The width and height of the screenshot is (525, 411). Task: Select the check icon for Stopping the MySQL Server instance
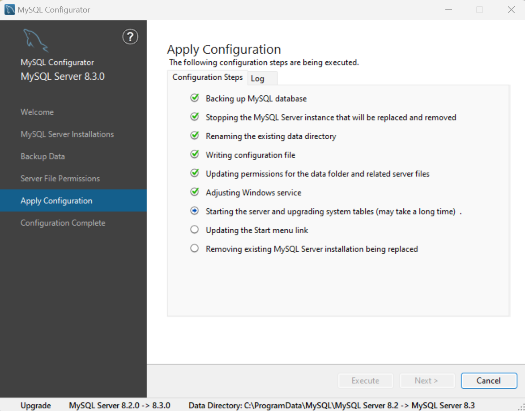click(x=194, y=116)
